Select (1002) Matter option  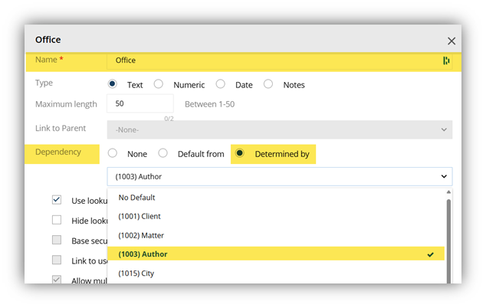141,235
